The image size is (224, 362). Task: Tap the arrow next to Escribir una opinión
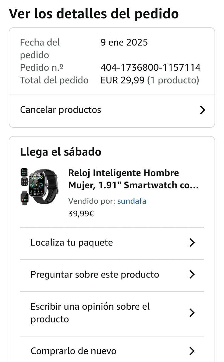point(192,313)
